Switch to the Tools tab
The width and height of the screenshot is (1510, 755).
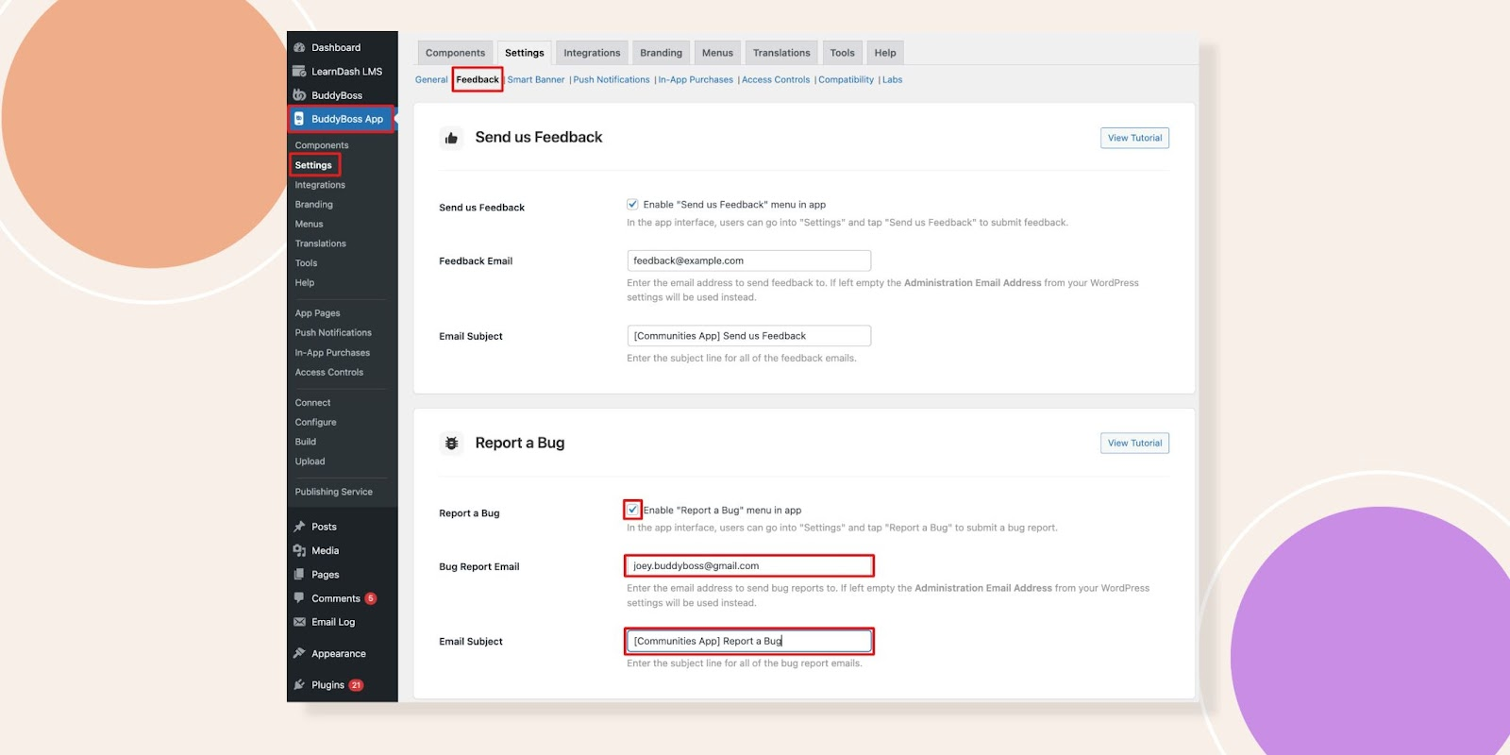842,53
